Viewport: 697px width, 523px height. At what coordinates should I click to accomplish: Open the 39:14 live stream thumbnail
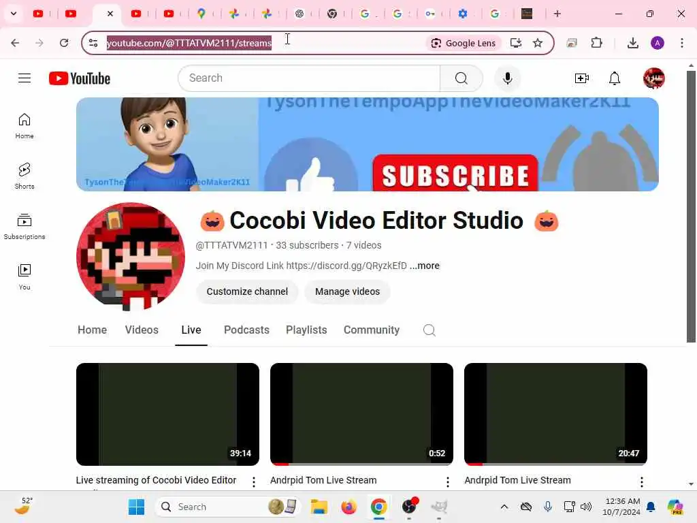pyautogui.click(x=167, y=415)
